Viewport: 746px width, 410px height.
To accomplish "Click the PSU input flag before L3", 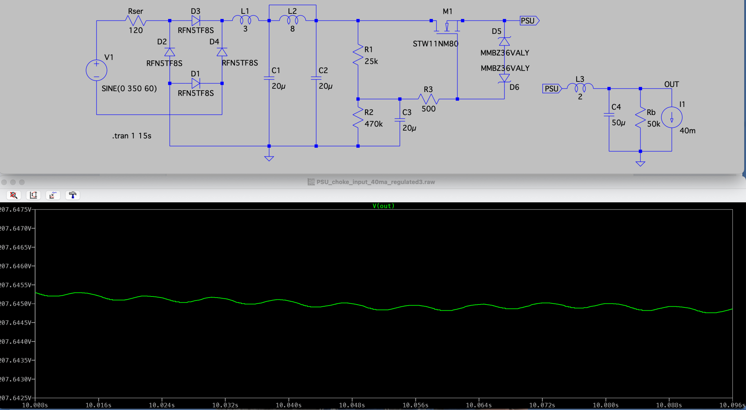I will coord(552,88).
